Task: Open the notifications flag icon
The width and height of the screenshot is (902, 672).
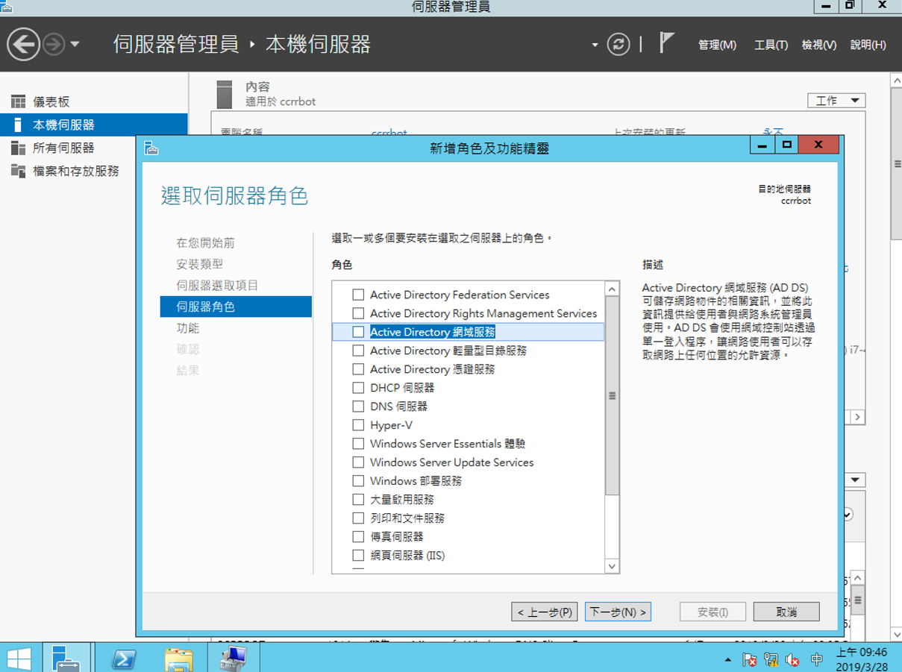Action: click(x=666, y=43)
